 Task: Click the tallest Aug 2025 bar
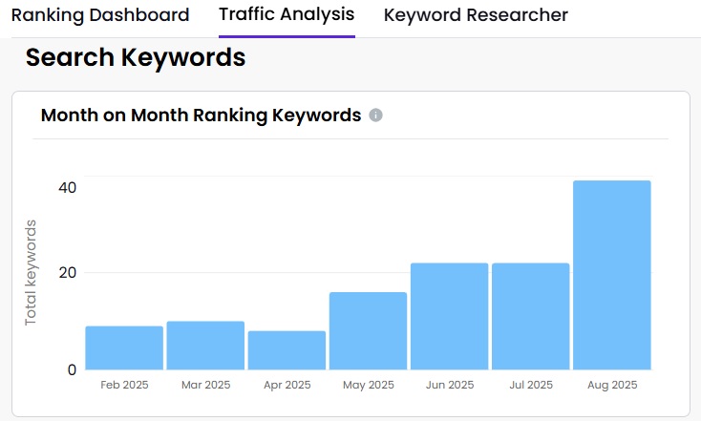coord(611,275)
